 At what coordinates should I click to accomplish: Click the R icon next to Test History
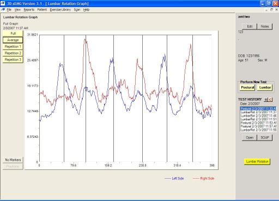pyautogui.click(x=266, y=100)
